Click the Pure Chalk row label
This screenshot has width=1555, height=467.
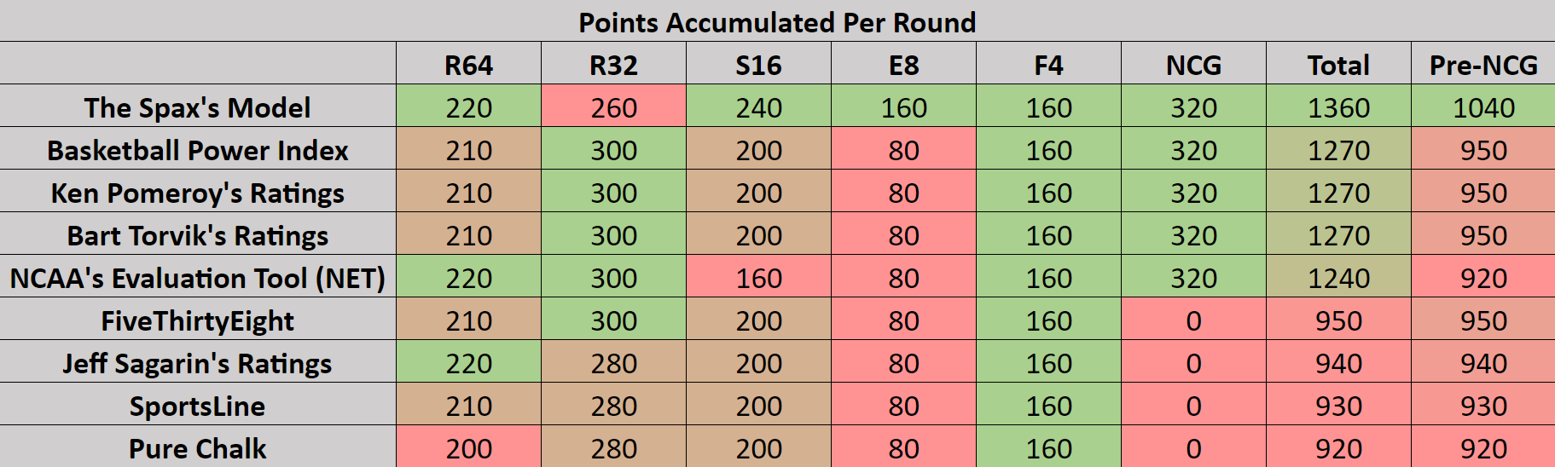click(x=197, y=448)
